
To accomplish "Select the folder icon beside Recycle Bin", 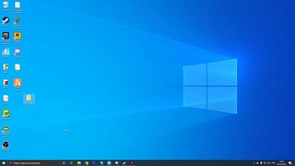I will [x=18, y=7].
